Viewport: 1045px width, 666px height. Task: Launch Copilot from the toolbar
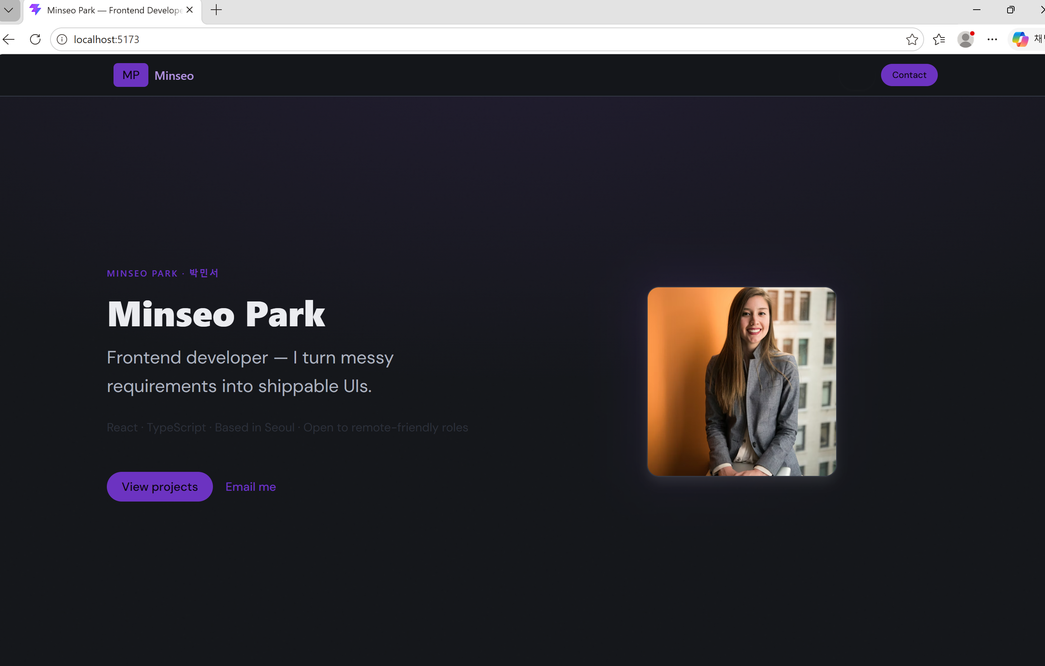coord(1020,39)
